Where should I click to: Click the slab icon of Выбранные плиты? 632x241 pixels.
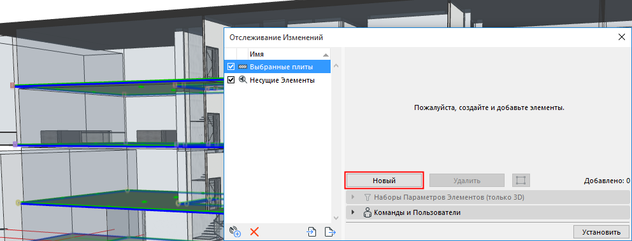tap(243, 66)
